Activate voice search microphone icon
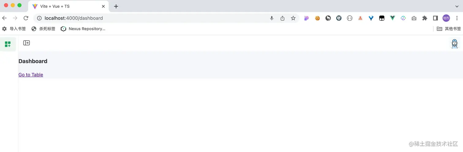 click(272, 18)
